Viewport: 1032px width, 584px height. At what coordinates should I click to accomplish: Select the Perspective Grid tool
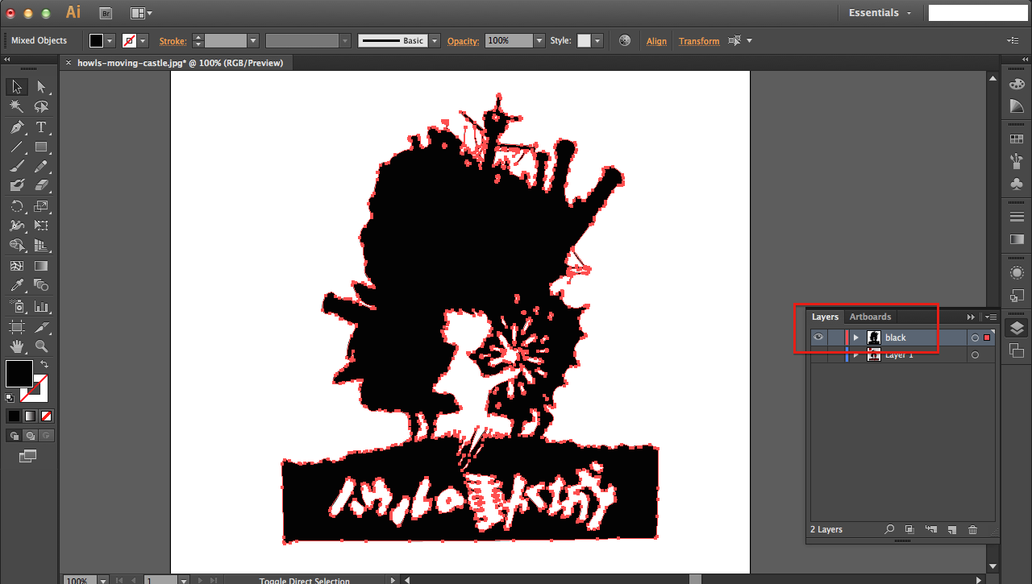(x=41, y=246)
